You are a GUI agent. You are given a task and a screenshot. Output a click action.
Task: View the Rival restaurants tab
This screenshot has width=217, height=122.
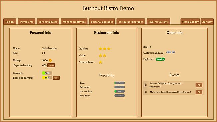point(158,22)
